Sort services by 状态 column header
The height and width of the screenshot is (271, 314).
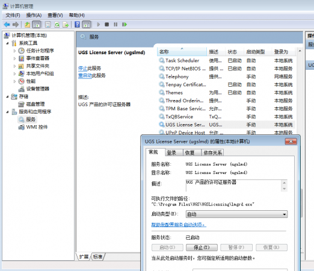pos(235,52)
